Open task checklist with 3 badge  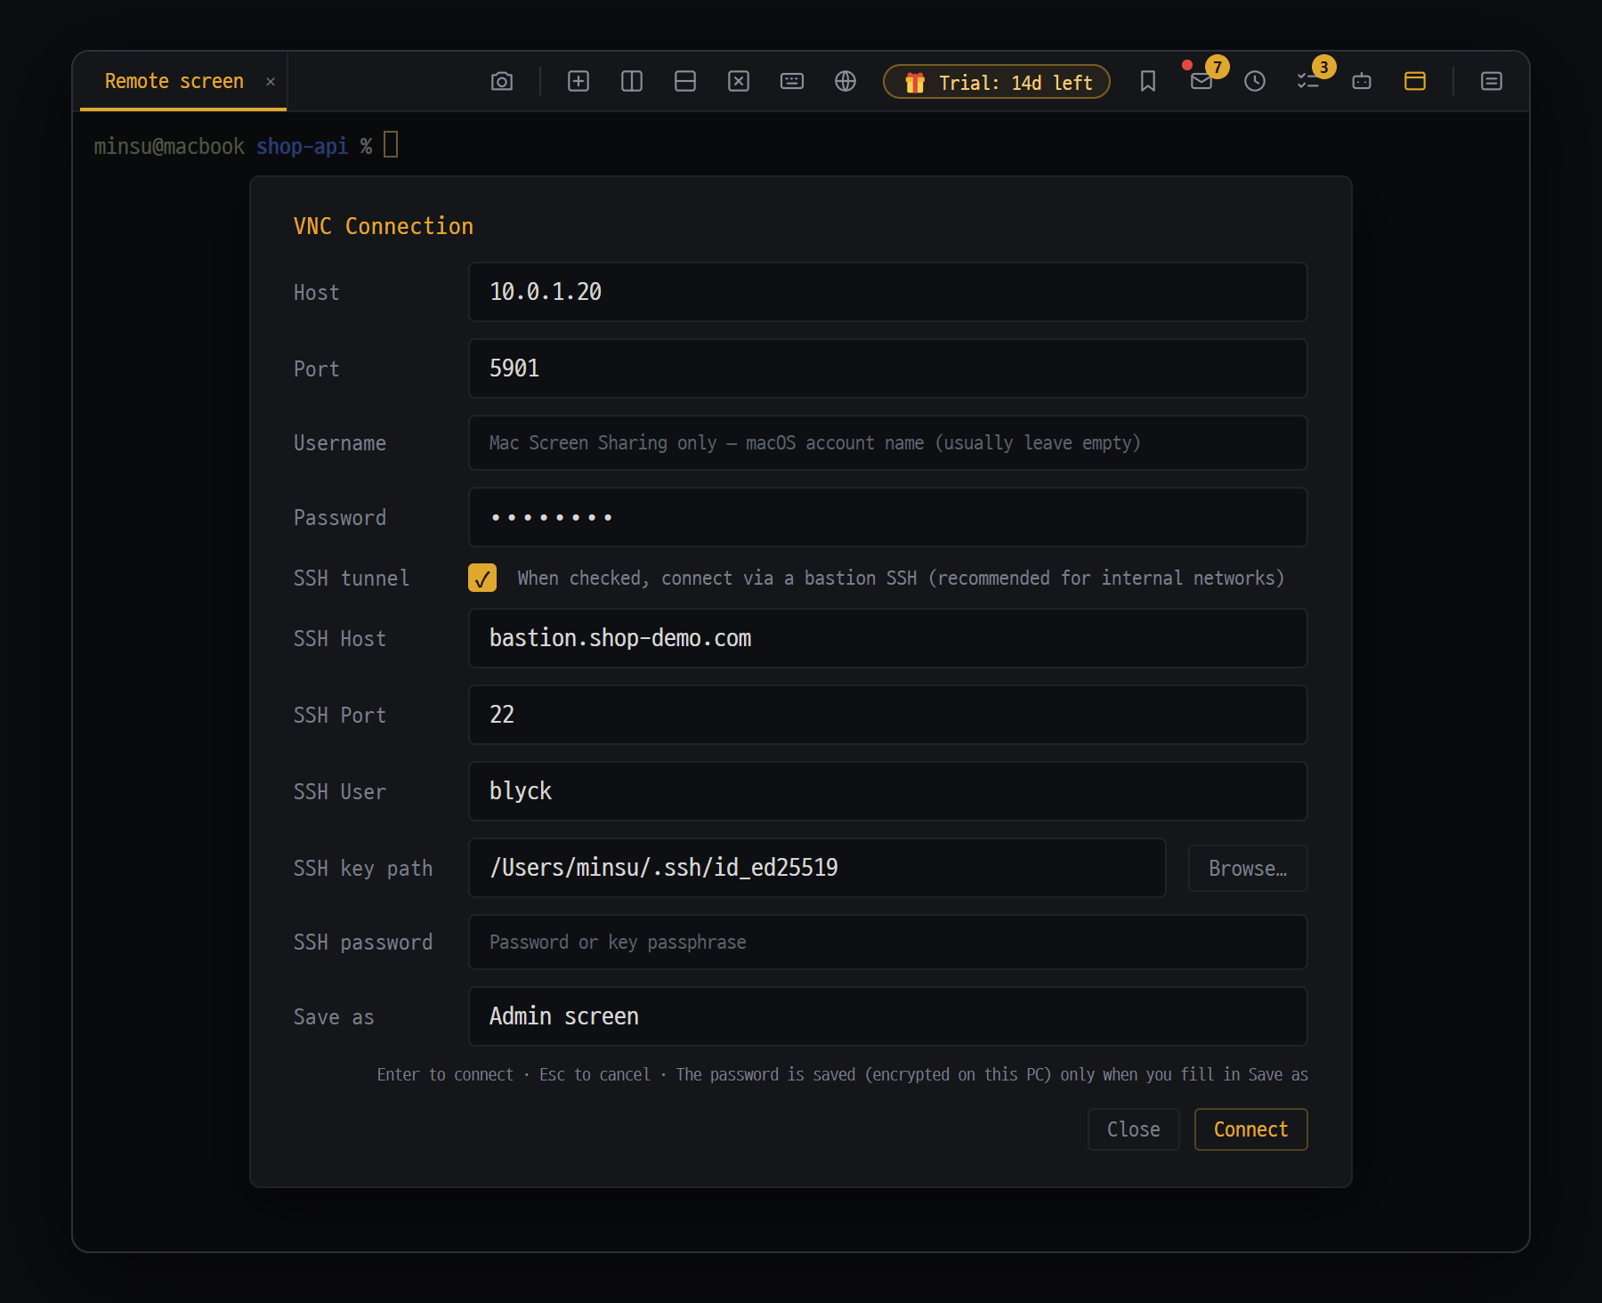click(1308, 82)
